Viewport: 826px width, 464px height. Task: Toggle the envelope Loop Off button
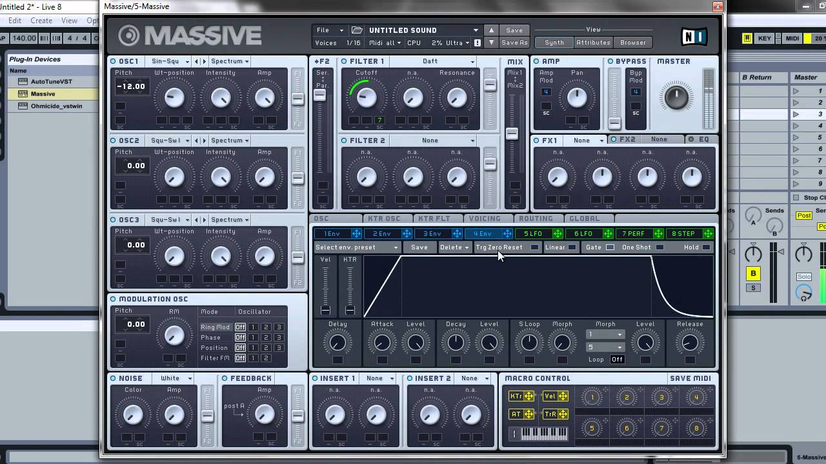coord(618,360)
